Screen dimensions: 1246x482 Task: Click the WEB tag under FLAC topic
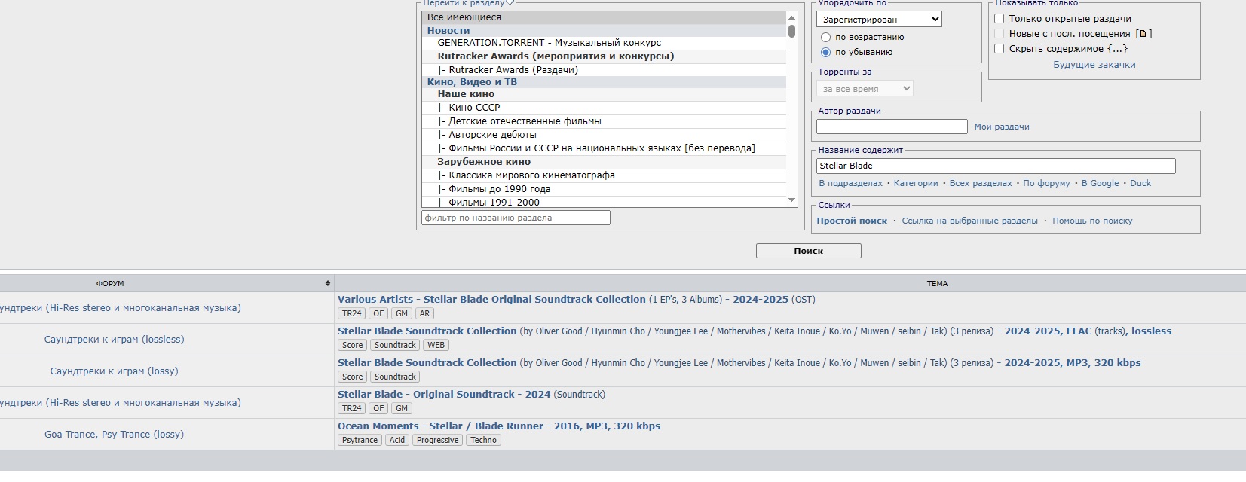tap(436, 346)
